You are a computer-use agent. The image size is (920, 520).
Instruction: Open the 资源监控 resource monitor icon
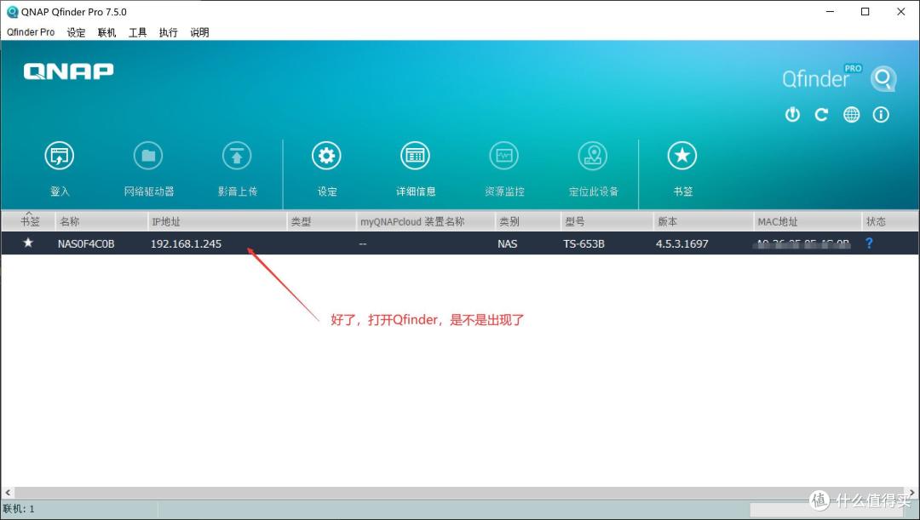[x=504, y=155]
